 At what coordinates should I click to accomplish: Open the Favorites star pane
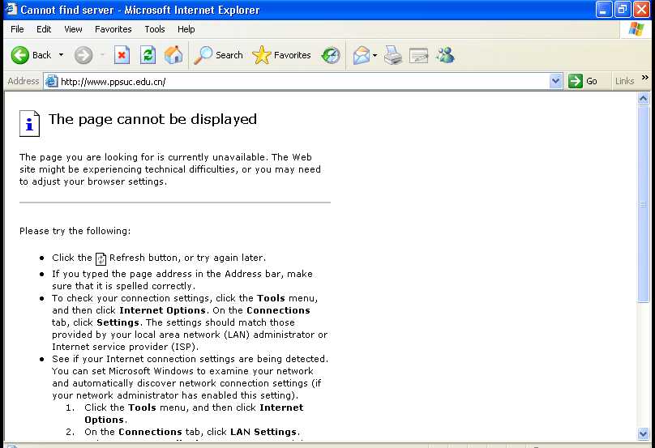click(x=282, y=55)
